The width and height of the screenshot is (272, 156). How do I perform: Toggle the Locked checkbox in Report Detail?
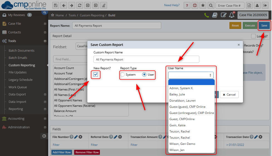click(x=253, y=36)
